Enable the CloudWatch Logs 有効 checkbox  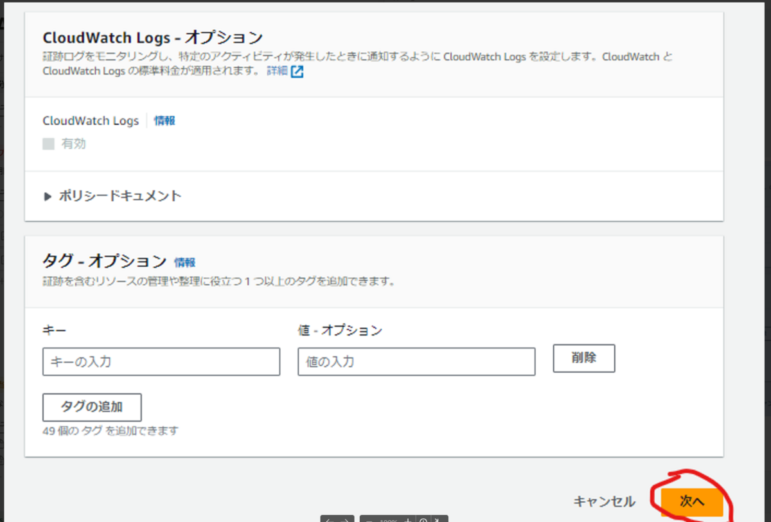coord(48,144)
